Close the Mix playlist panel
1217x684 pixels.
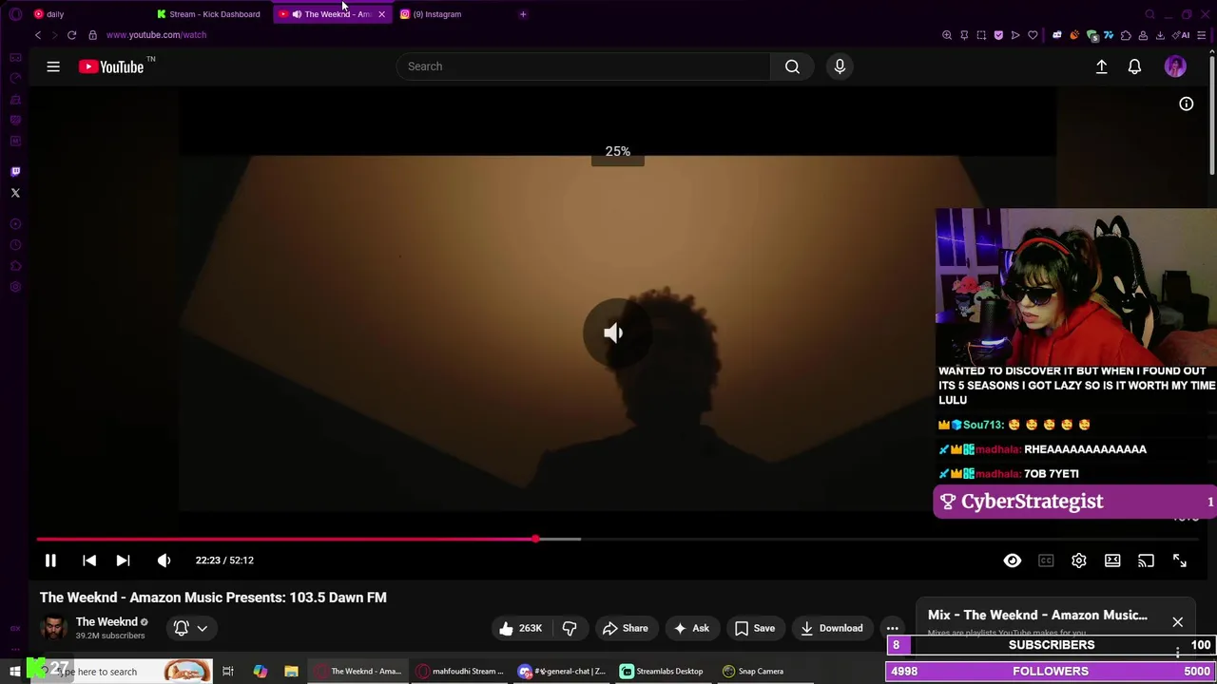[1177, 622]
